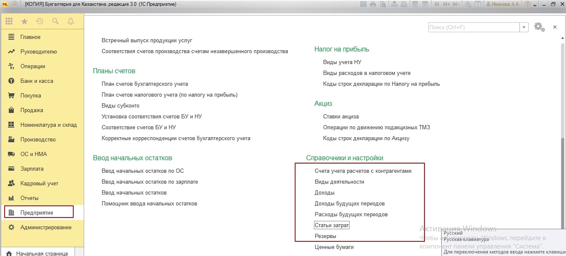The image size is (566, 256).
Task: Open План счетов бухгалтерского учета
Action: (145, 84)
